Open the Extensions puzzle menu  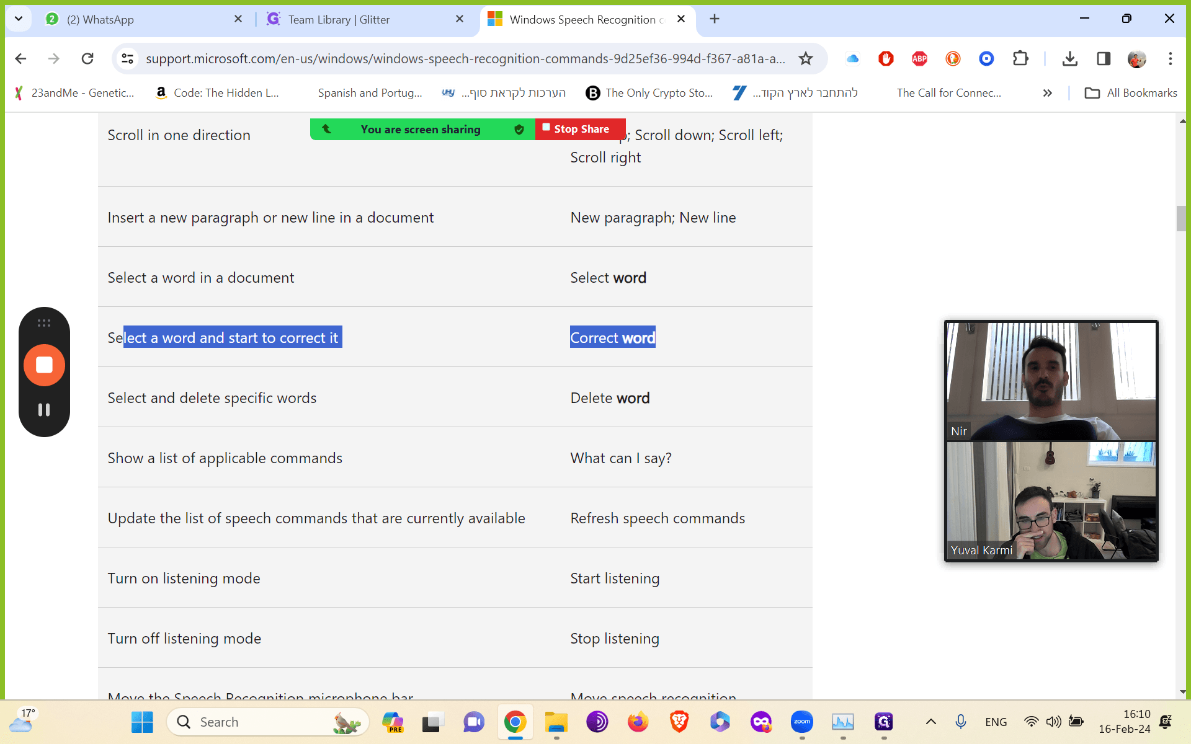(1020, 59)
